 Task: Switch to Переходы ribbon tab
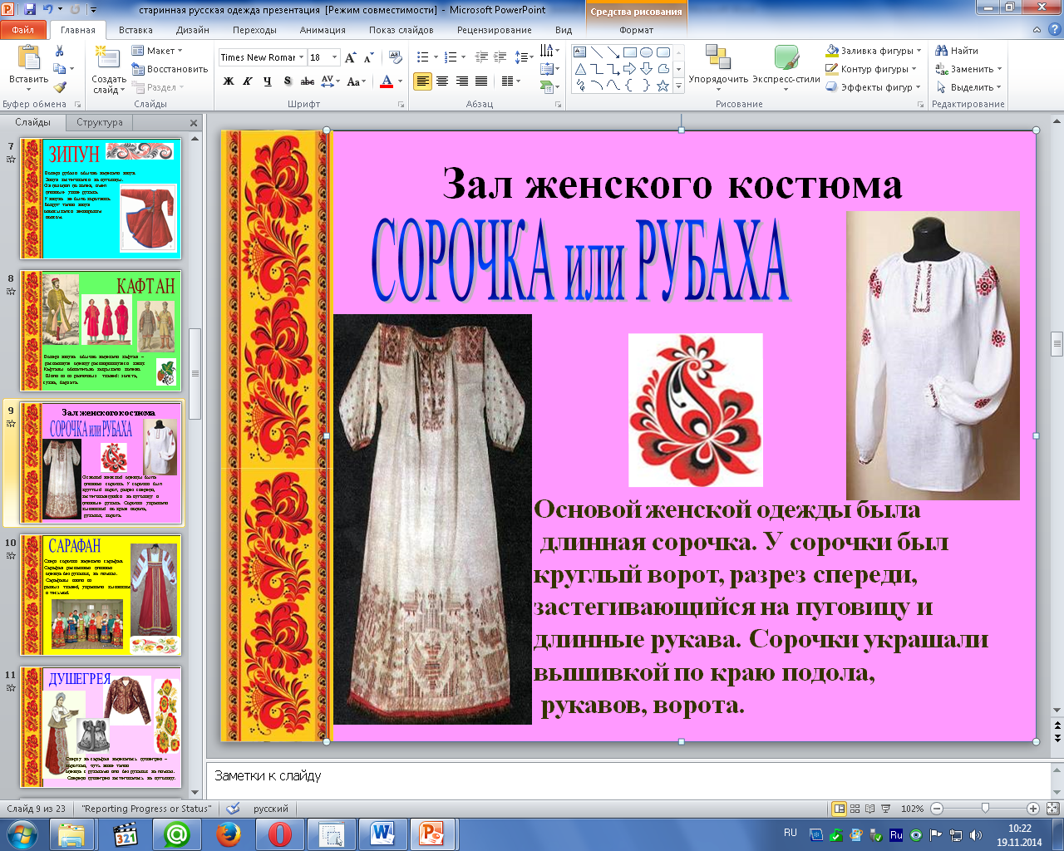[x=254, y=30]
